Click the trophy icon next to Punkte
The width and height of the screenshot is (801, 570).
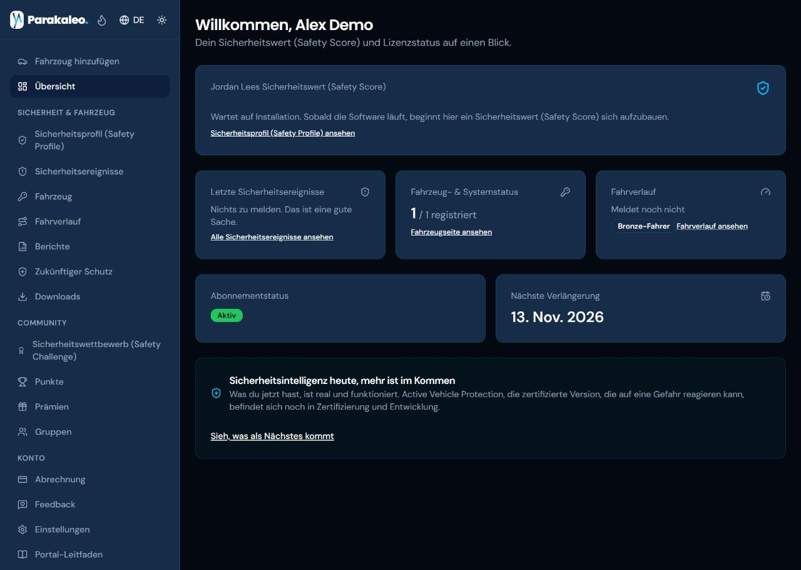pos(23,382)
